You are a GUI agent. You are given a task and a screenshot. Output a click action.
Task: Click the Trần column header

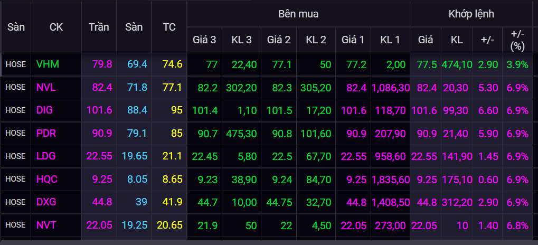pyautogui.click(x=99, y=27)
